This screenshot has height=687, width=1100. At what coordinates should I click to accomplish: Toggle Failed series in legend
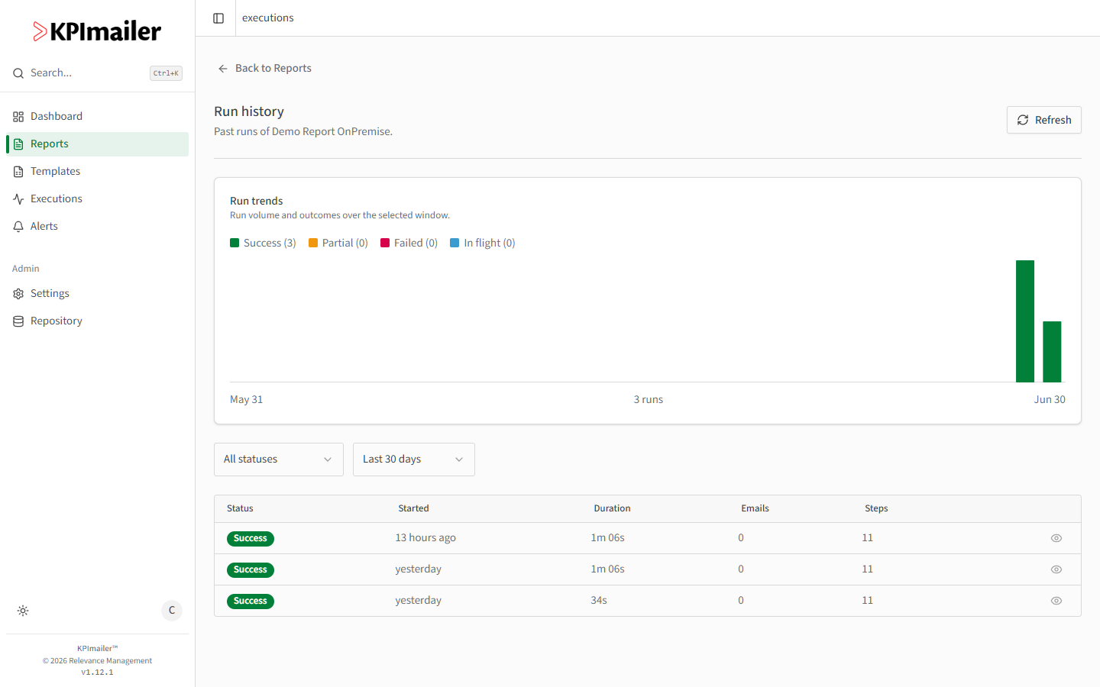coord(409,243)
